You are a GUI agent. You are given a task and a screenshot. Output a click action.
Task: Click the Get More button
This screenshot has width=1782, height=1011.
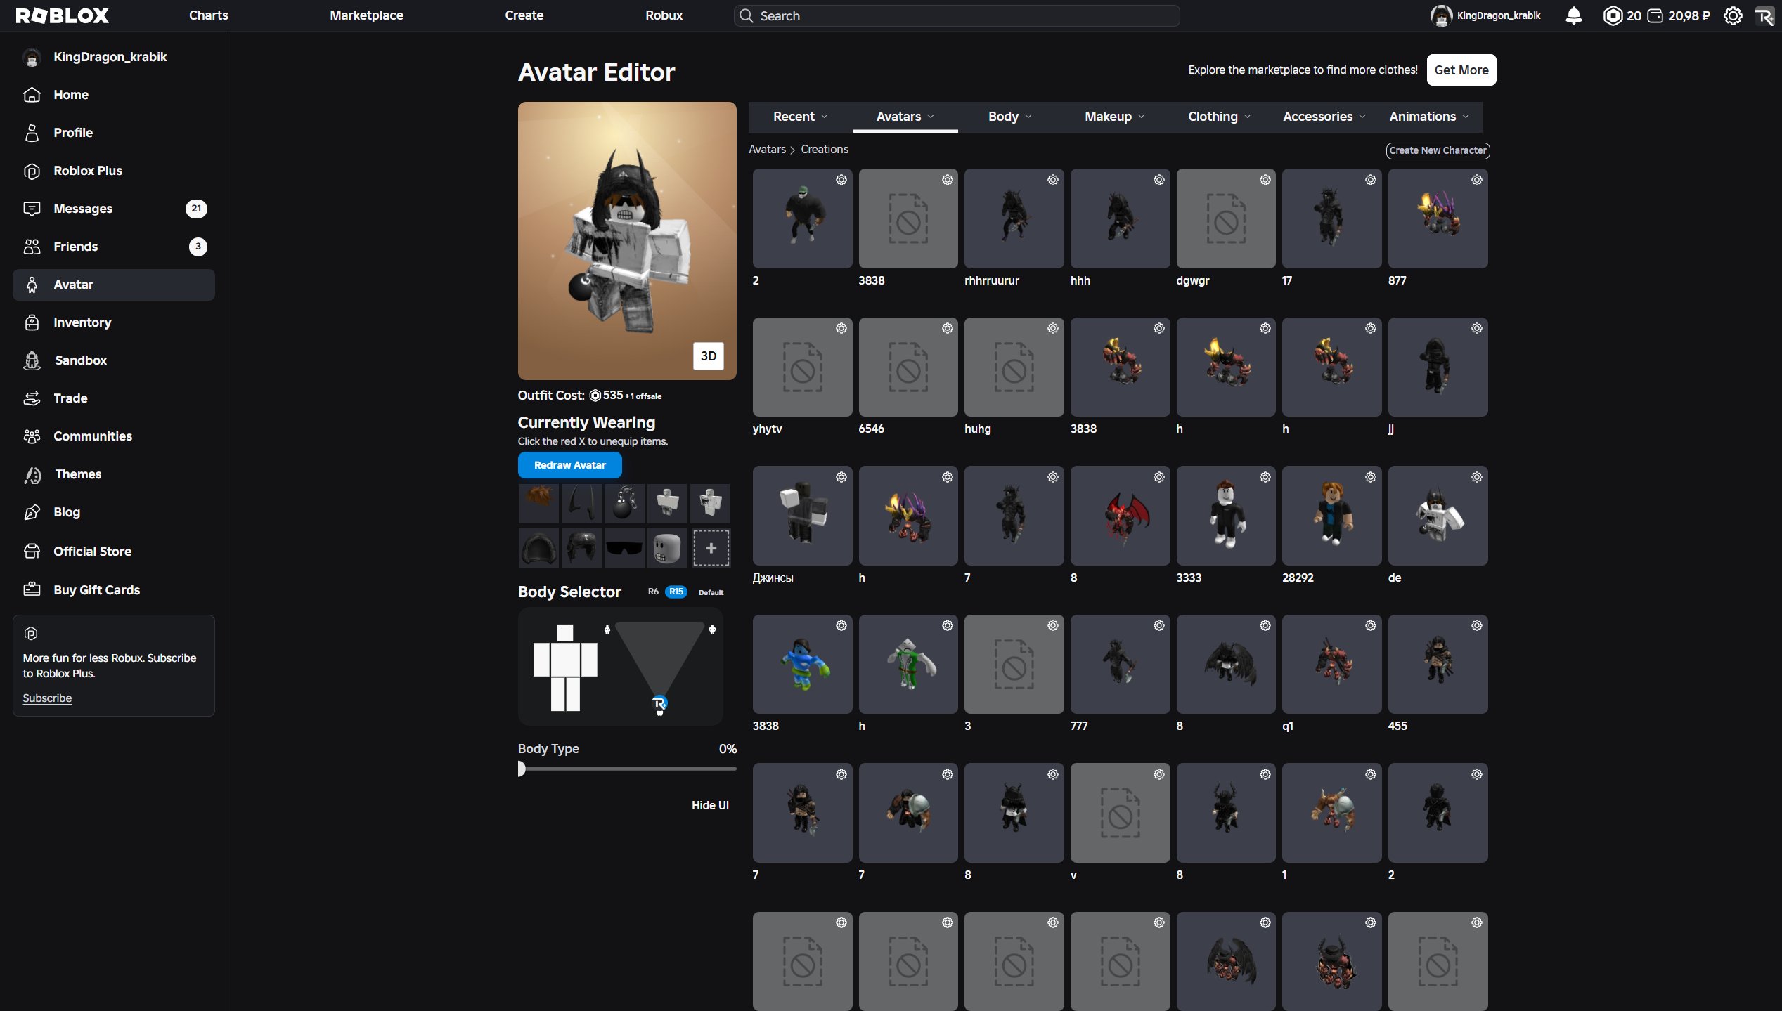pyautogui.click(x=1461, y=70)
